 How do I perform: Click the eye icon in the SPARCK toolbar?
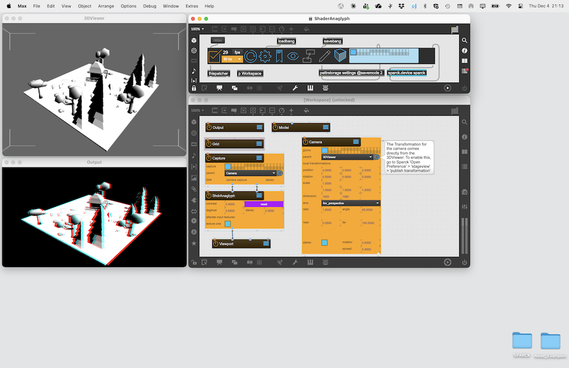click(x=293, y=56)
